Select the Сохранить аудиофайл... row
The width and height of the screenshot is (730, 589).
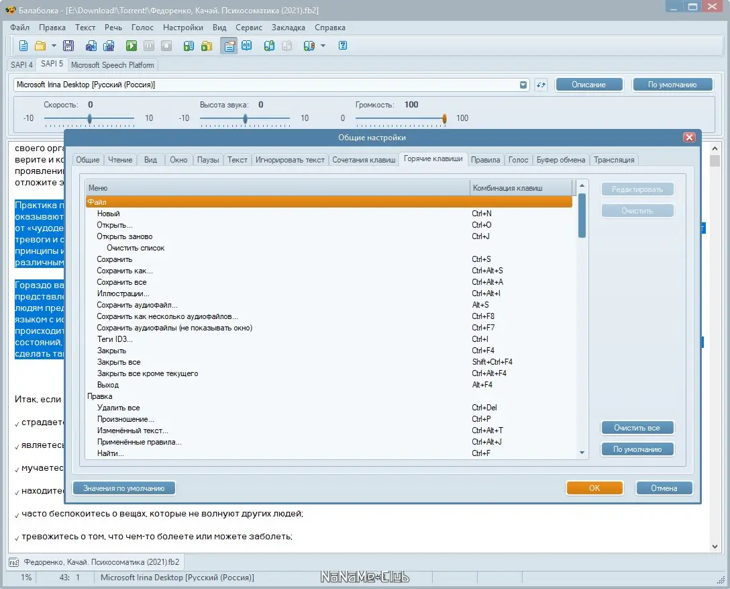pos(329,305)
